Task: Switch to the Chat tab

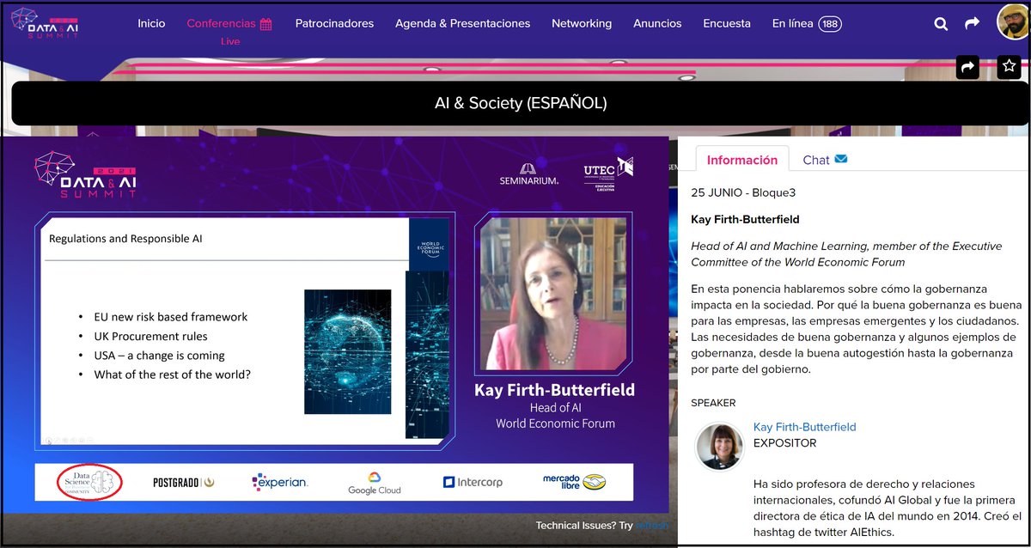Action: [814, 160]
